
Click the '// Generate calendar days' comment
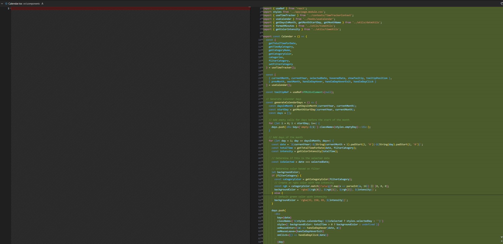(283, 99)
